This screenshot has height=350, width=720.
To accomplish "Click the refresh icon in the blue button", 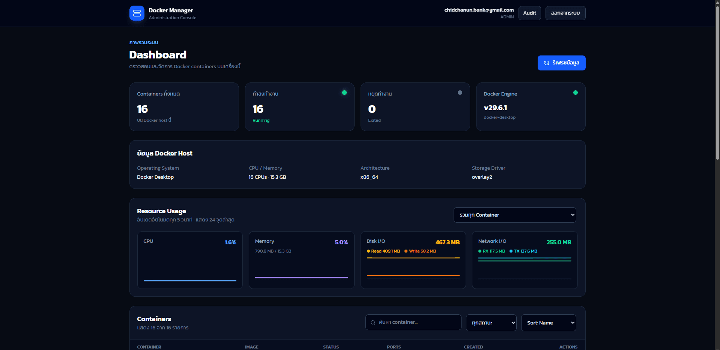I will click(x=547, y=63).
